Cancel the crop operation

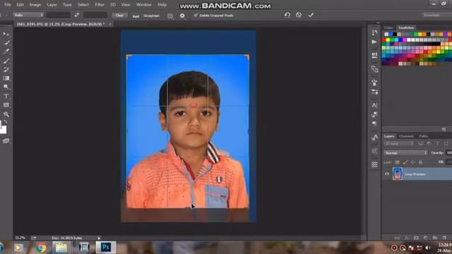(x=299, y=15)
